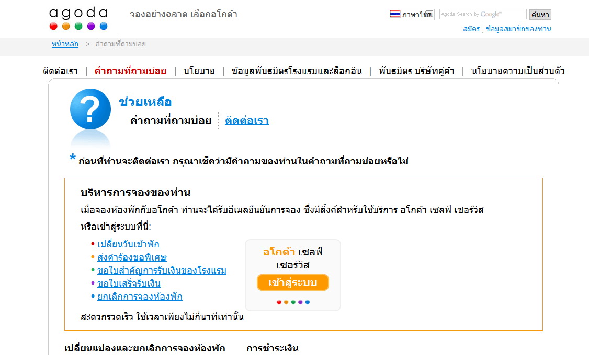Screen dimensions: 589x355
Task: Click the Agoda Search by Google field
Action: pos(483,14)
